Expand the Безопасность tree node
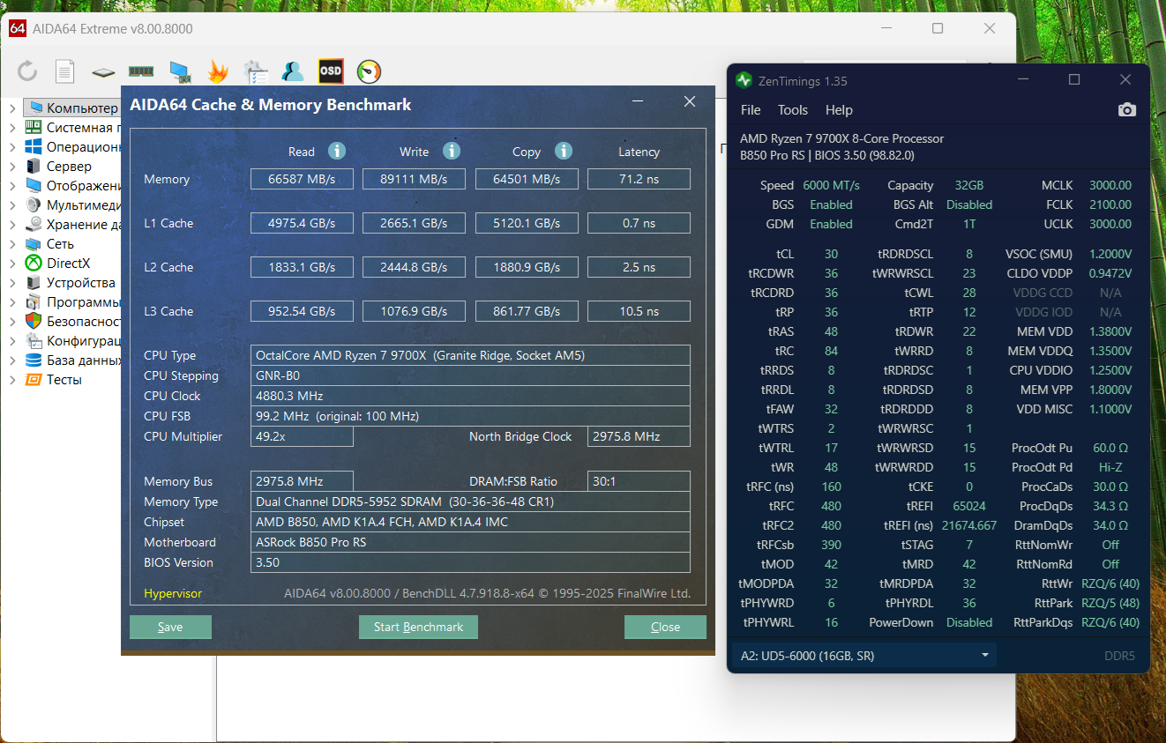Screen dimensions: 1166x743 (12, 321)
